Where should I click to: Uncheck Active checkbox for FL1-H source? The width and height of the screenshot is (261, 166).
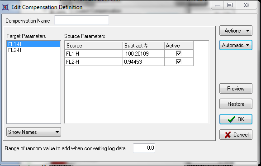(179, 53)
